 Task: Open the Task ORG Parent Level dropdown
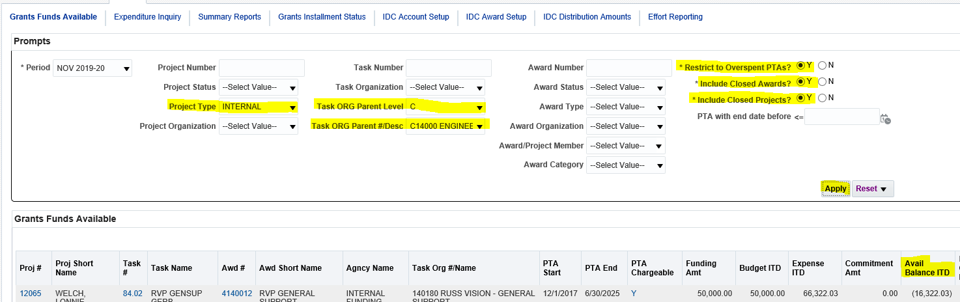[445, 107]
